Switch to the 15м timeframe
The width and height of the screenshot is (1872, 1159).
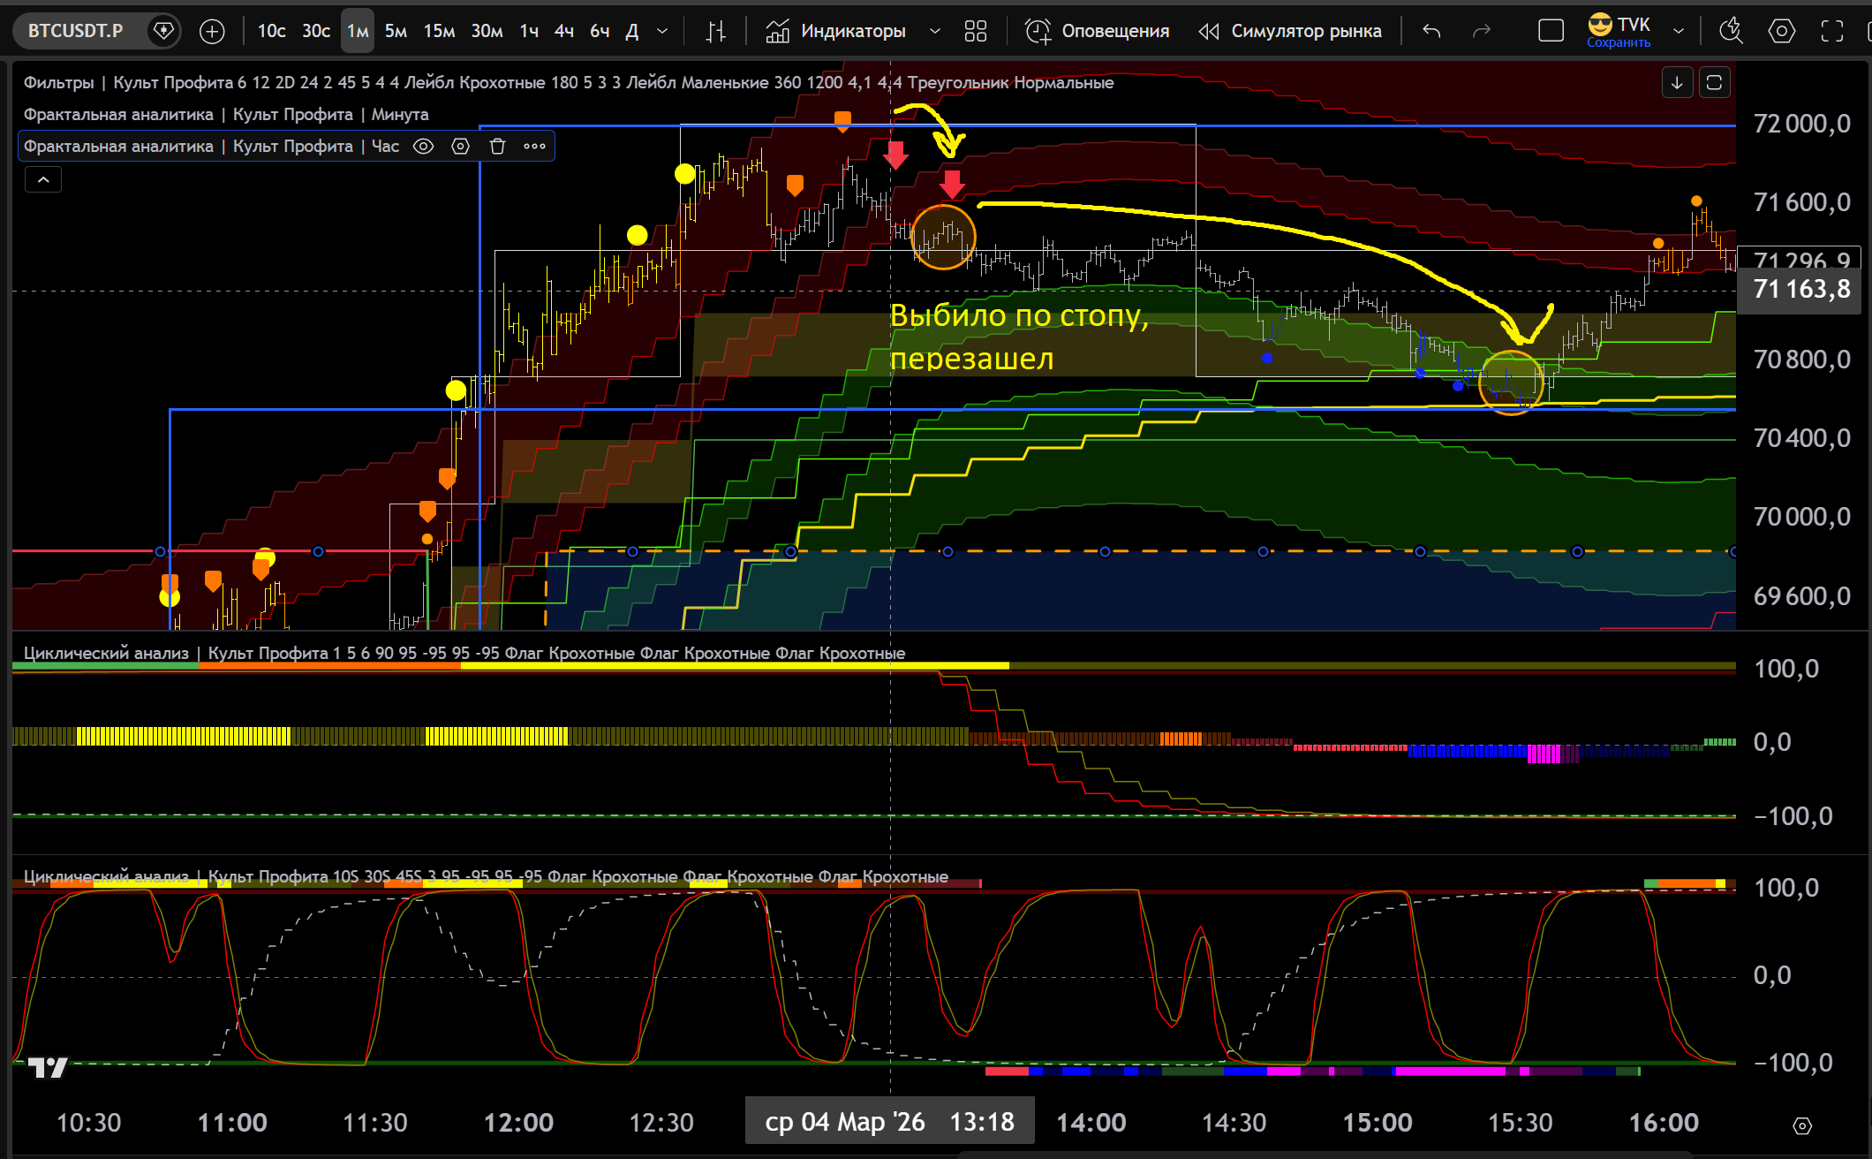(439, 32)
